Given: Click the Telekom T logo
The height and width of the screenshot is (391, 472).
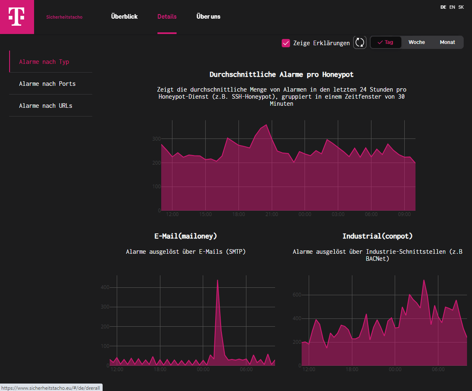Looking at the screenshot, I should [17, 17].
